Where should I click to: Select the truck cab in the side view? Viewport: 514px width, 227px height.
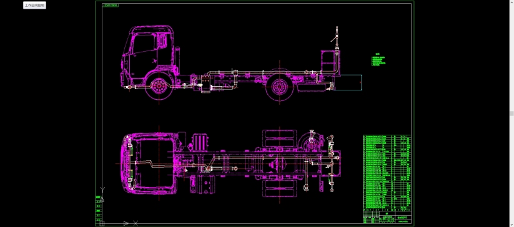pyautogui.click(x=148, y=56)
